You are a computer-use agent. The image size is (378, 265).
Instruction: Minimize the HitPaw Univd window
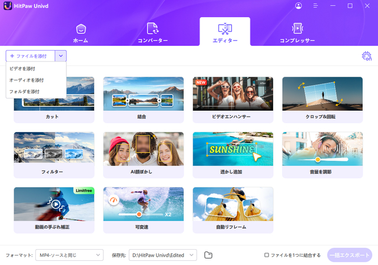pos(333,6)
